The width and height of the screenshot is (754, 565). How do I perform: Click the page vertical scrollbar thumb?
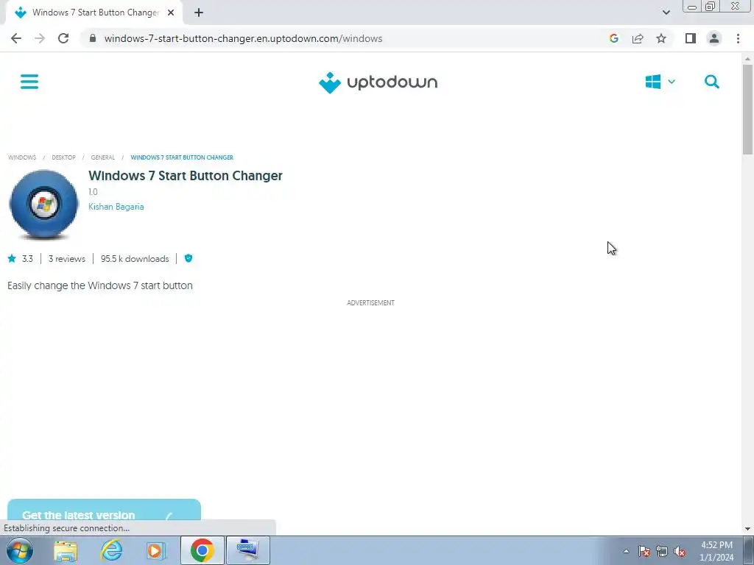click(747, 109)
